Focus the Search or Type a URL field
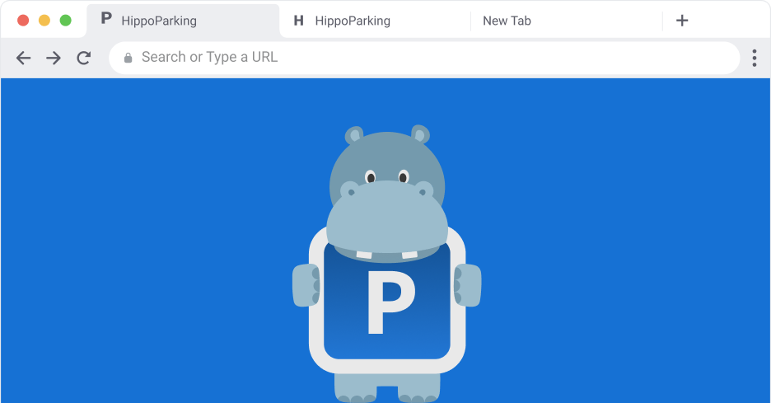The height and width of the screenshot is (403, 771). pos(424,58)
